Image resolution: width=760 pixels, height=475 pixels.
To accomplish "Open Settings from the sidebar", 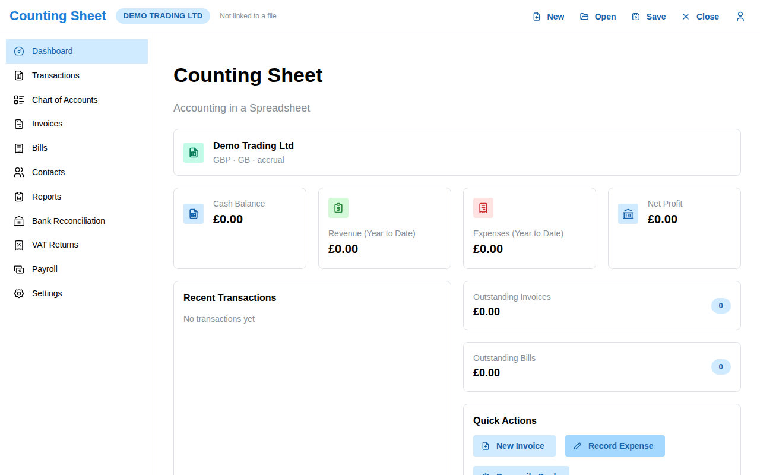I will point(77,293).
